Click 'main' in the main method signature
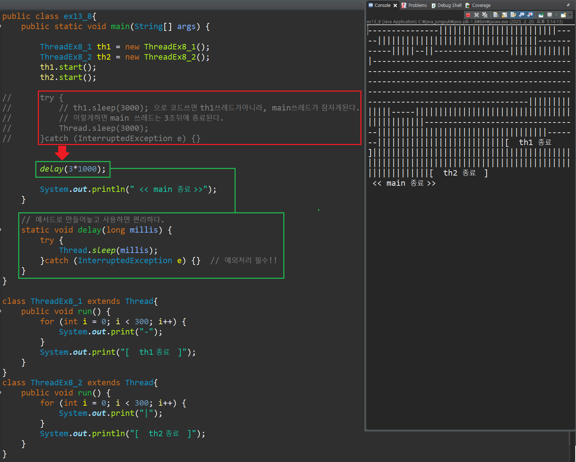 pyautogui.click(x=120, y=27)
